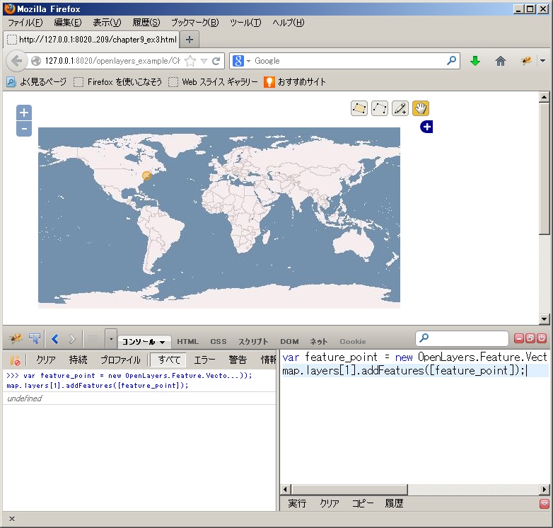Click the Firefox home button
The image size is (553, 528).
[x=501, y=61]
